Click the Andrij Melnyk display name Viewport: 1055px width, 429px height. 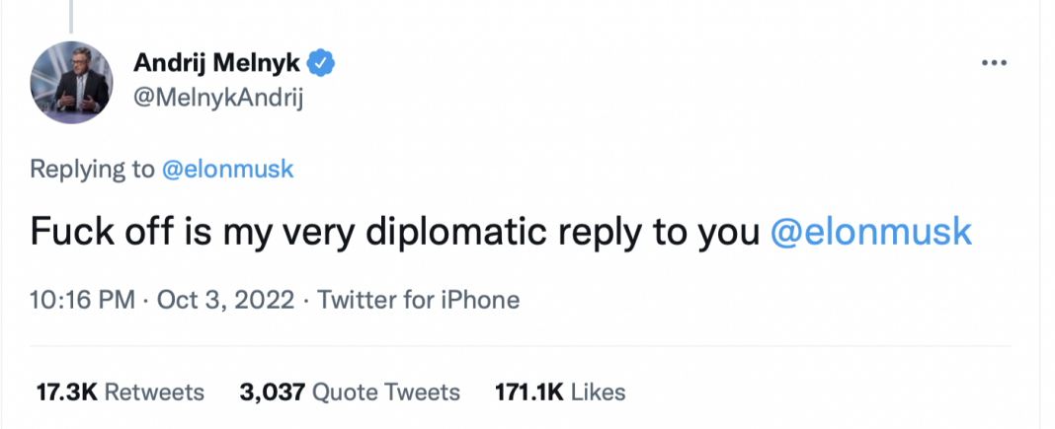point(218,64)
